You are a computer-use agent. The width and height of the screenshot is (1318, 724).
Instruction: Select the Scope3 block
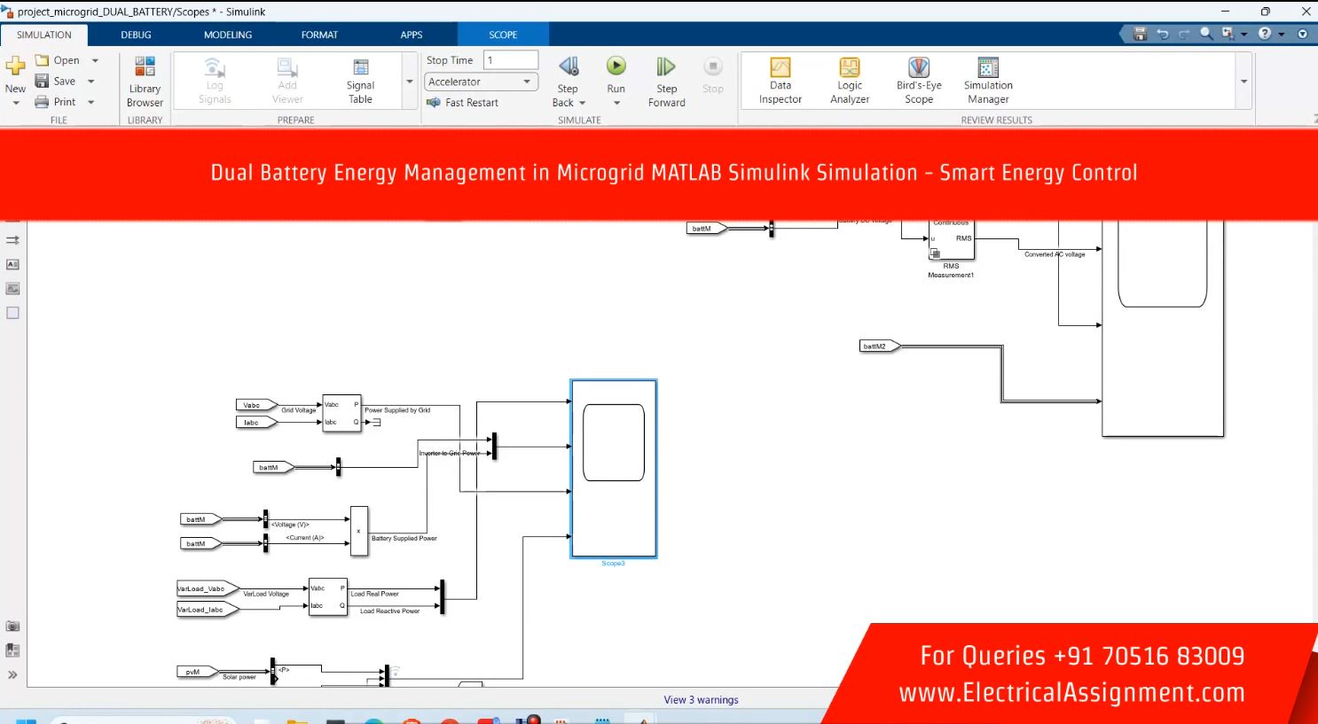point(614,469)
